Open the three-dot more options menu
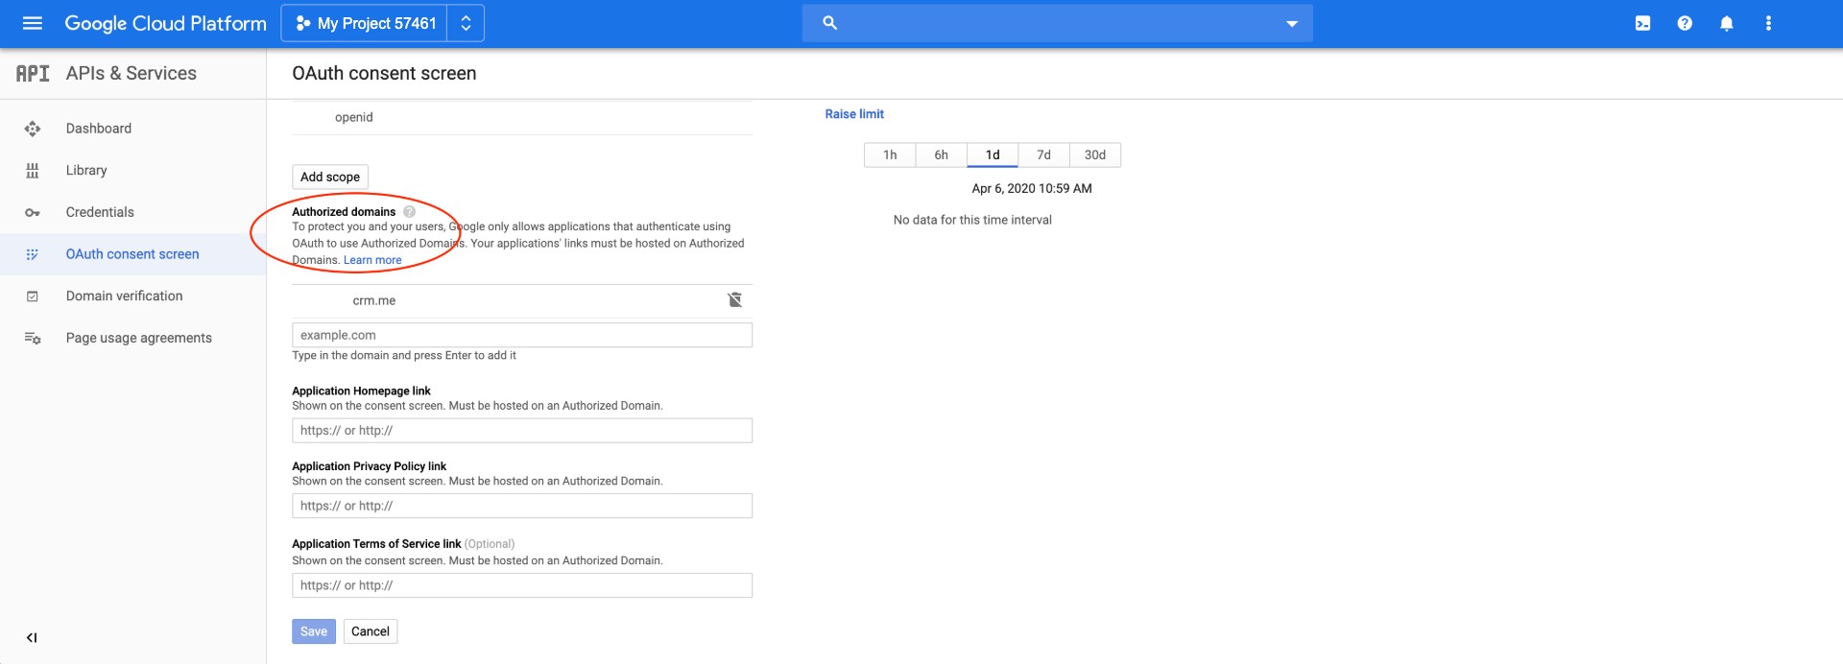This screenshot has height=664, width=1843. point(1768,23)
